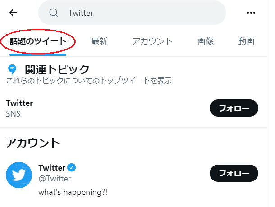Click the related topics speech bubble icon
This screenshot has height=207, width=275.
click(12, 69)
